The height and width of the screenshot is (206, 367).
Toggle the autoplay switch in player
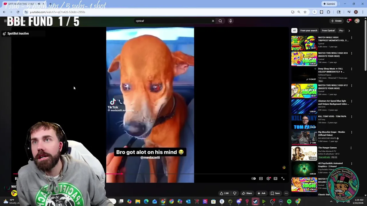(x=253, y=179)
